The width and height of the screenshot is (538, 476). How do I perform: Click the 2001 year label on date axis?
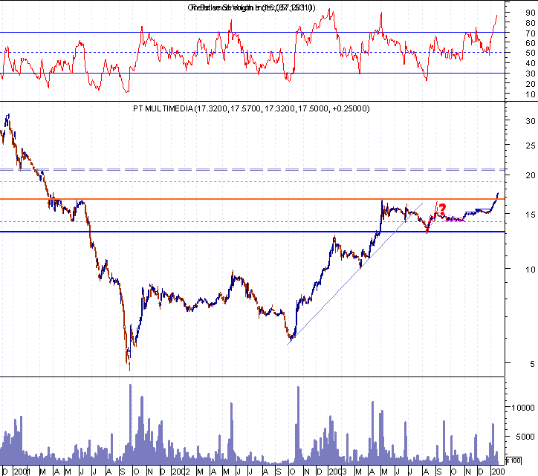(22, 472)
